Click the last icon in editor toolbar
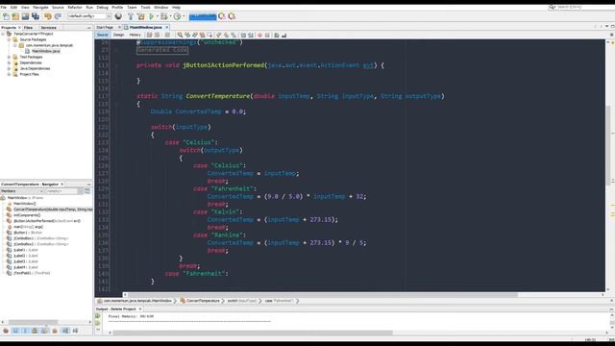 pyautogui.click(x=284, y=35)
